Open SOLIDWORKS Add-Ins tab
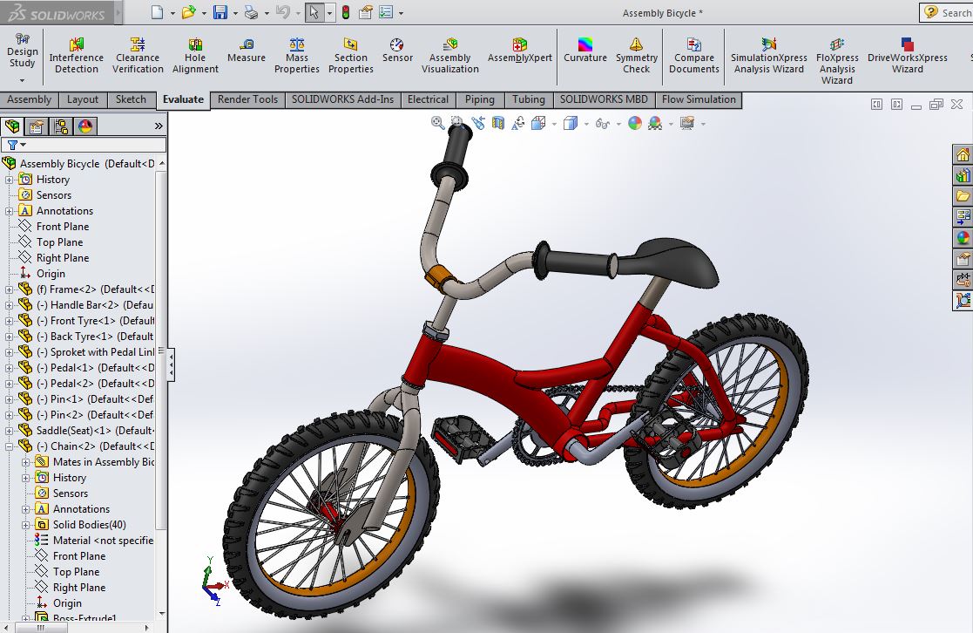 pyautogui.click(x=342, y=99)
